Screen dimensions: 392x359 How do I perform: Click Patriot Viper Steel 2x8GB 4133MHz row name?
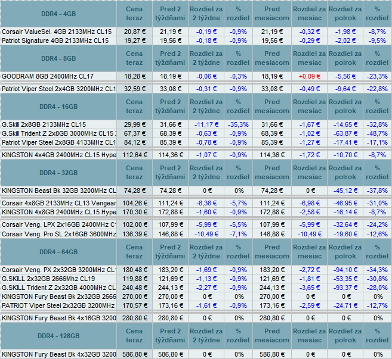tap(58, 142)
